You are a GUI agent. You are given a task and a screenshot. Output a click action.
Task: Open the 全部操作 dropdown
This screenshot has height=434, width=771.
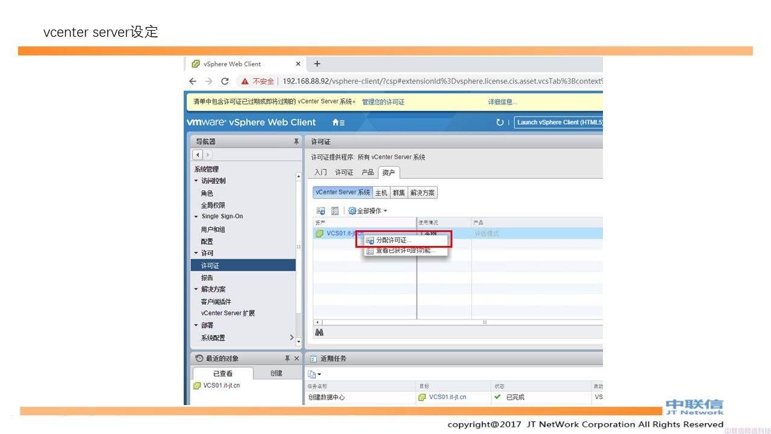tap(368, 211)
